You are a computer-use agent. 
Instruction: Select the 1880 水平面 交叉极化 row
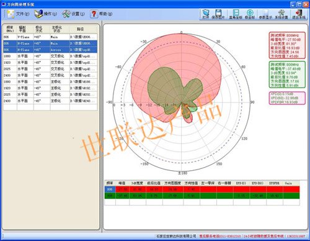50,56
